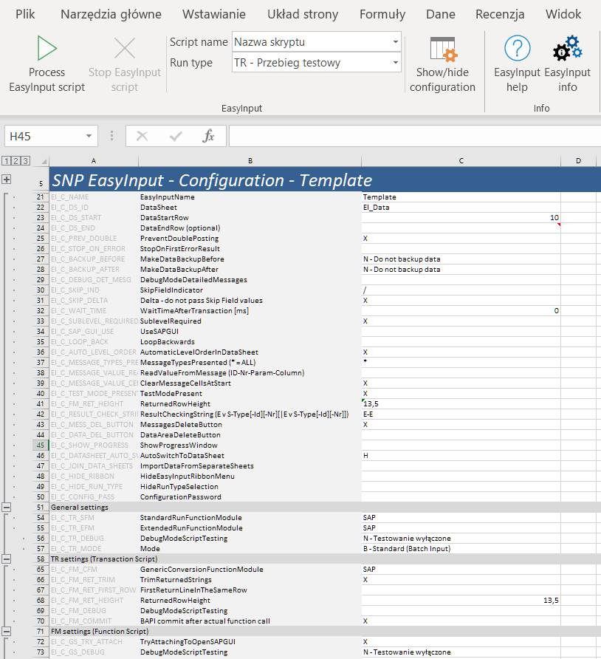Viewport: 601px width, 659px height.
Task: Open the Plik menu
Action: pyautogui.click(x=25, y=14)
